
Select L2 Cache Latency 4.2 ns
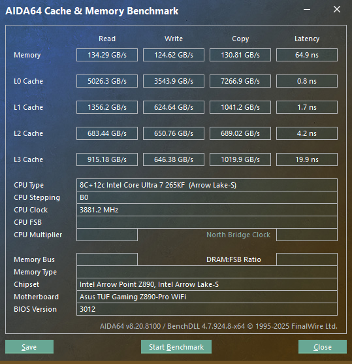[x=307, y=133]
